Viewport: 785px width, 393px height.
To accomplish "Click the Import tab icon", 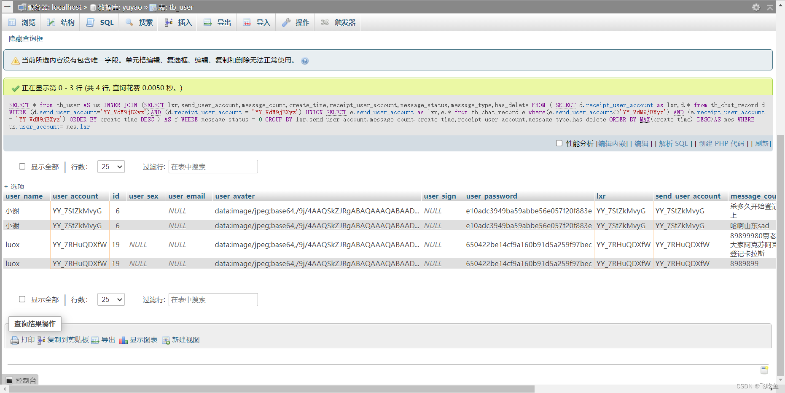I will pos(247,22).
